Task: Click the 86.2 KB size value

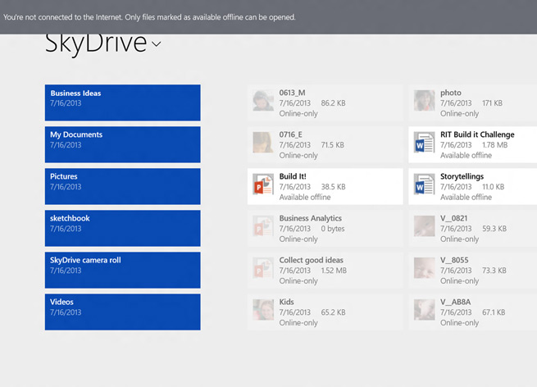Action: click(333, 103)
